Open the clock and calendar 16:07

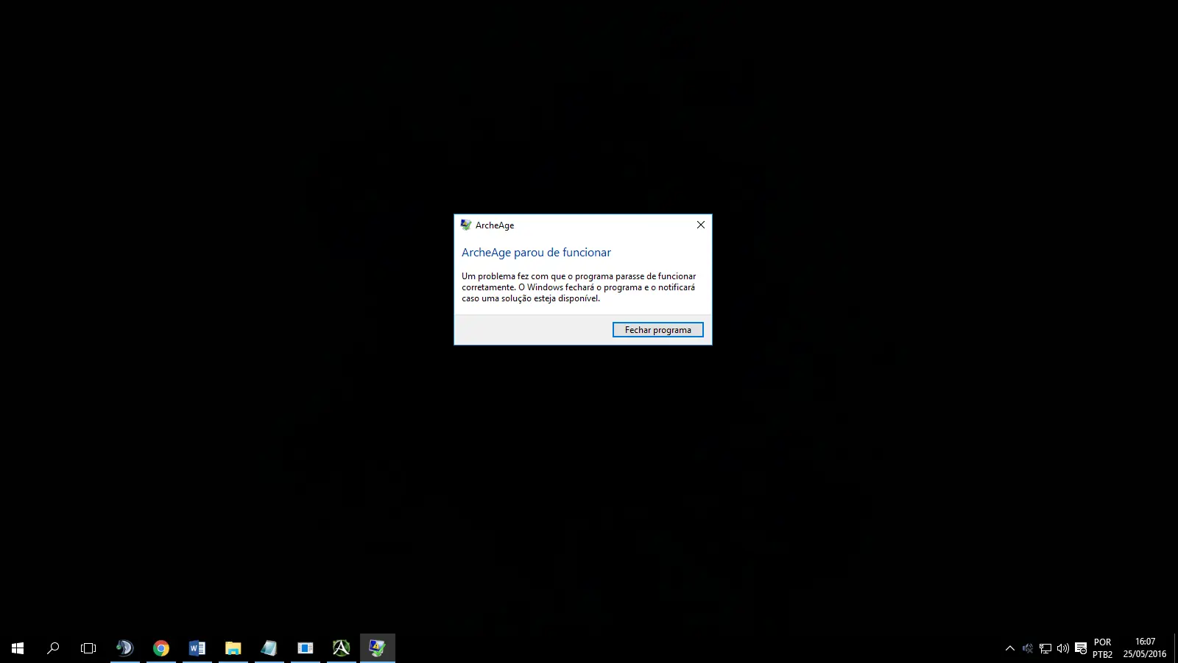[1145, 648]
